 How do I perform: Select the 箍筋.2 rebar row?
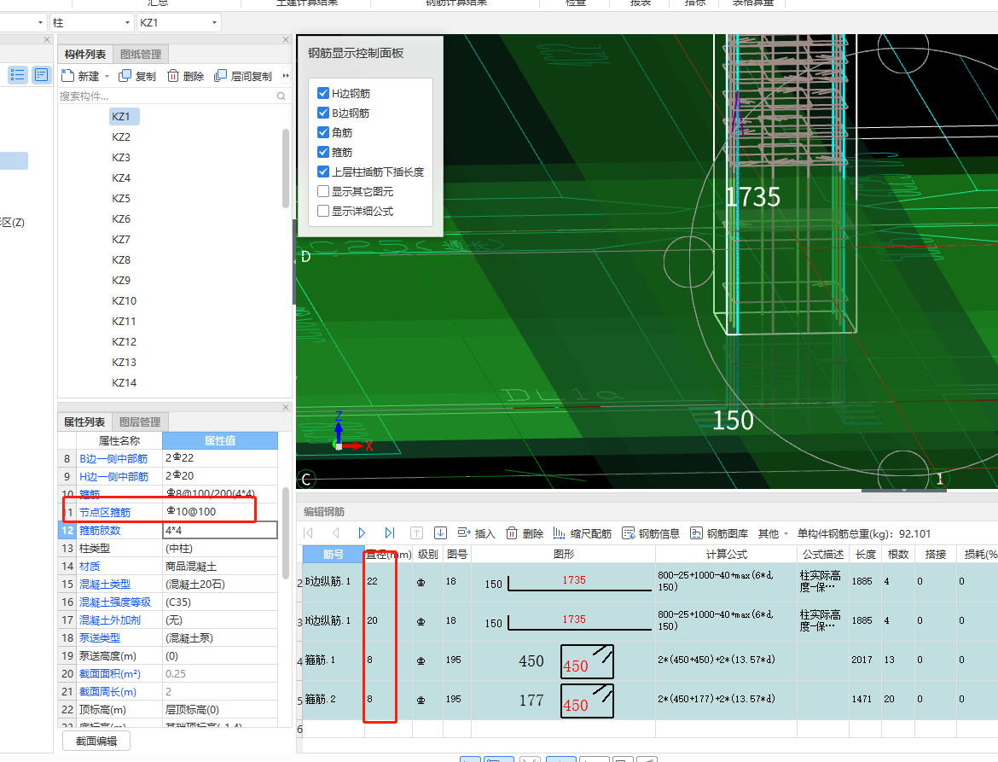point(649,700)
